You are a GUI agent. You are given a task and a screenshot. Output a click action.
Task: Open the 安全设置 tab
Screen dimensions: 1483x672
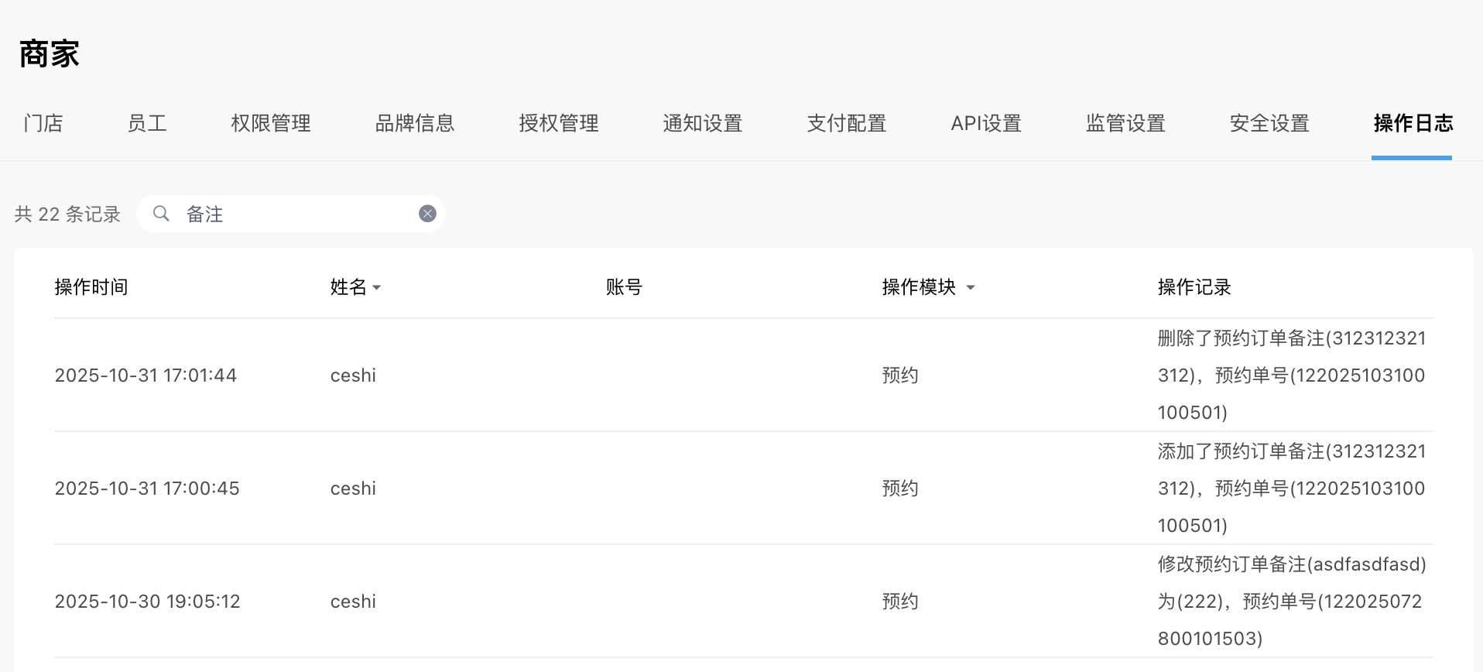(1270, 123)
